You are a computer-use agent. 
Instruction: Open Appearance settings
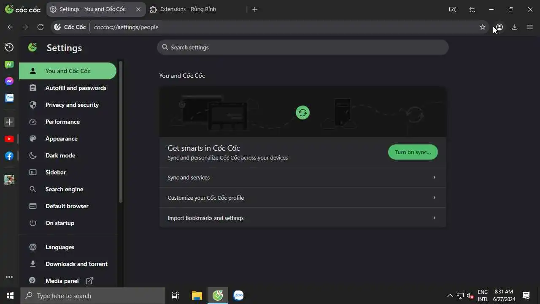point(67,138)
